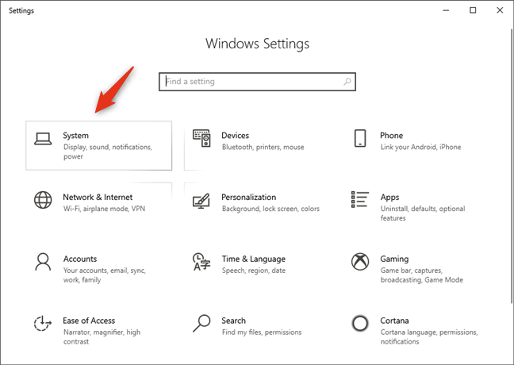
Task: Click the Personalization paintbrush icon
Action: 201,201
